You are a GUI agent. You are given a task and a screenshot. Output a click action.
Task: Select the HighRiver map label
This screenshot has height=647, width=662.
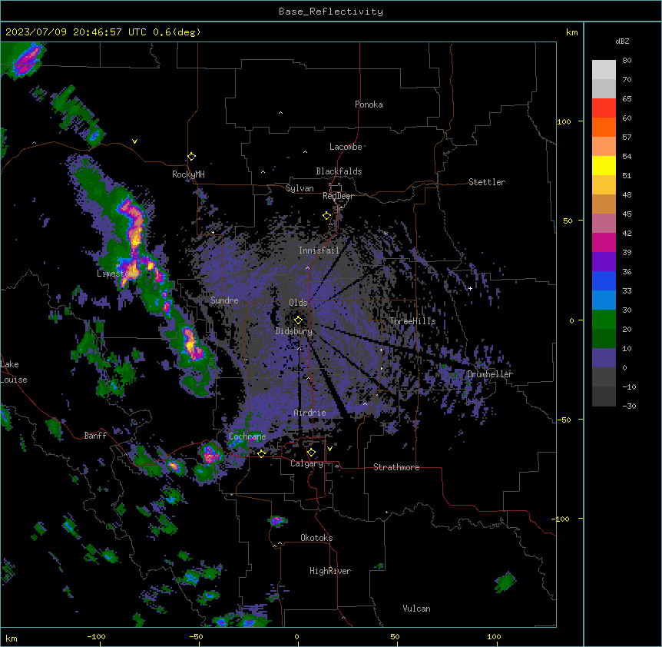pos(330,571)
